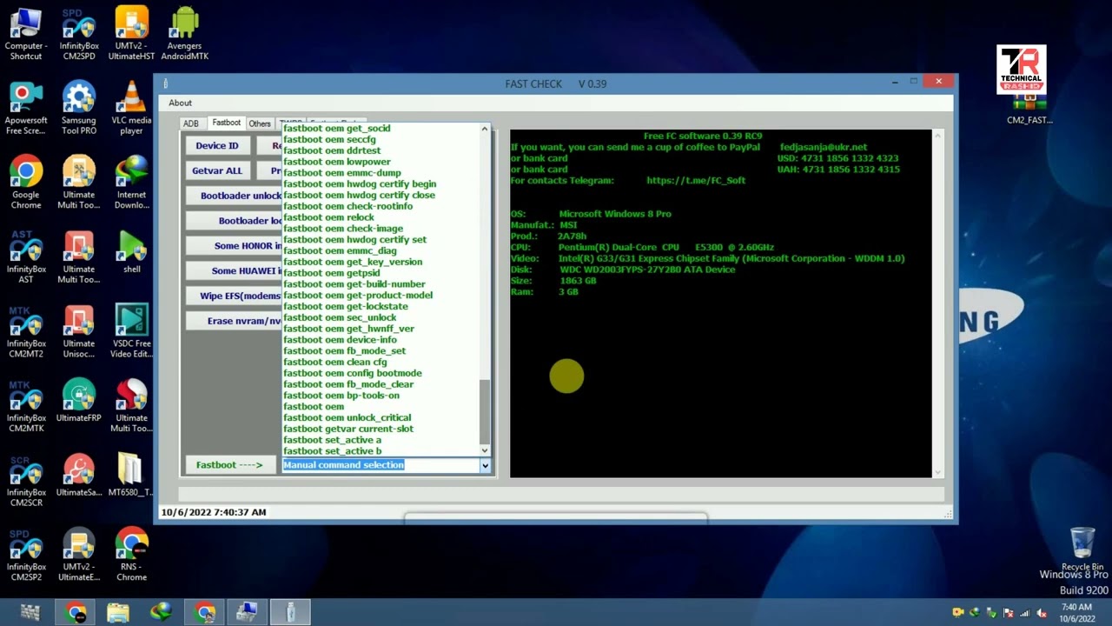Open Google Chrome desktop icon
The width and height of the screenshot is (1112, 626).
26,183
